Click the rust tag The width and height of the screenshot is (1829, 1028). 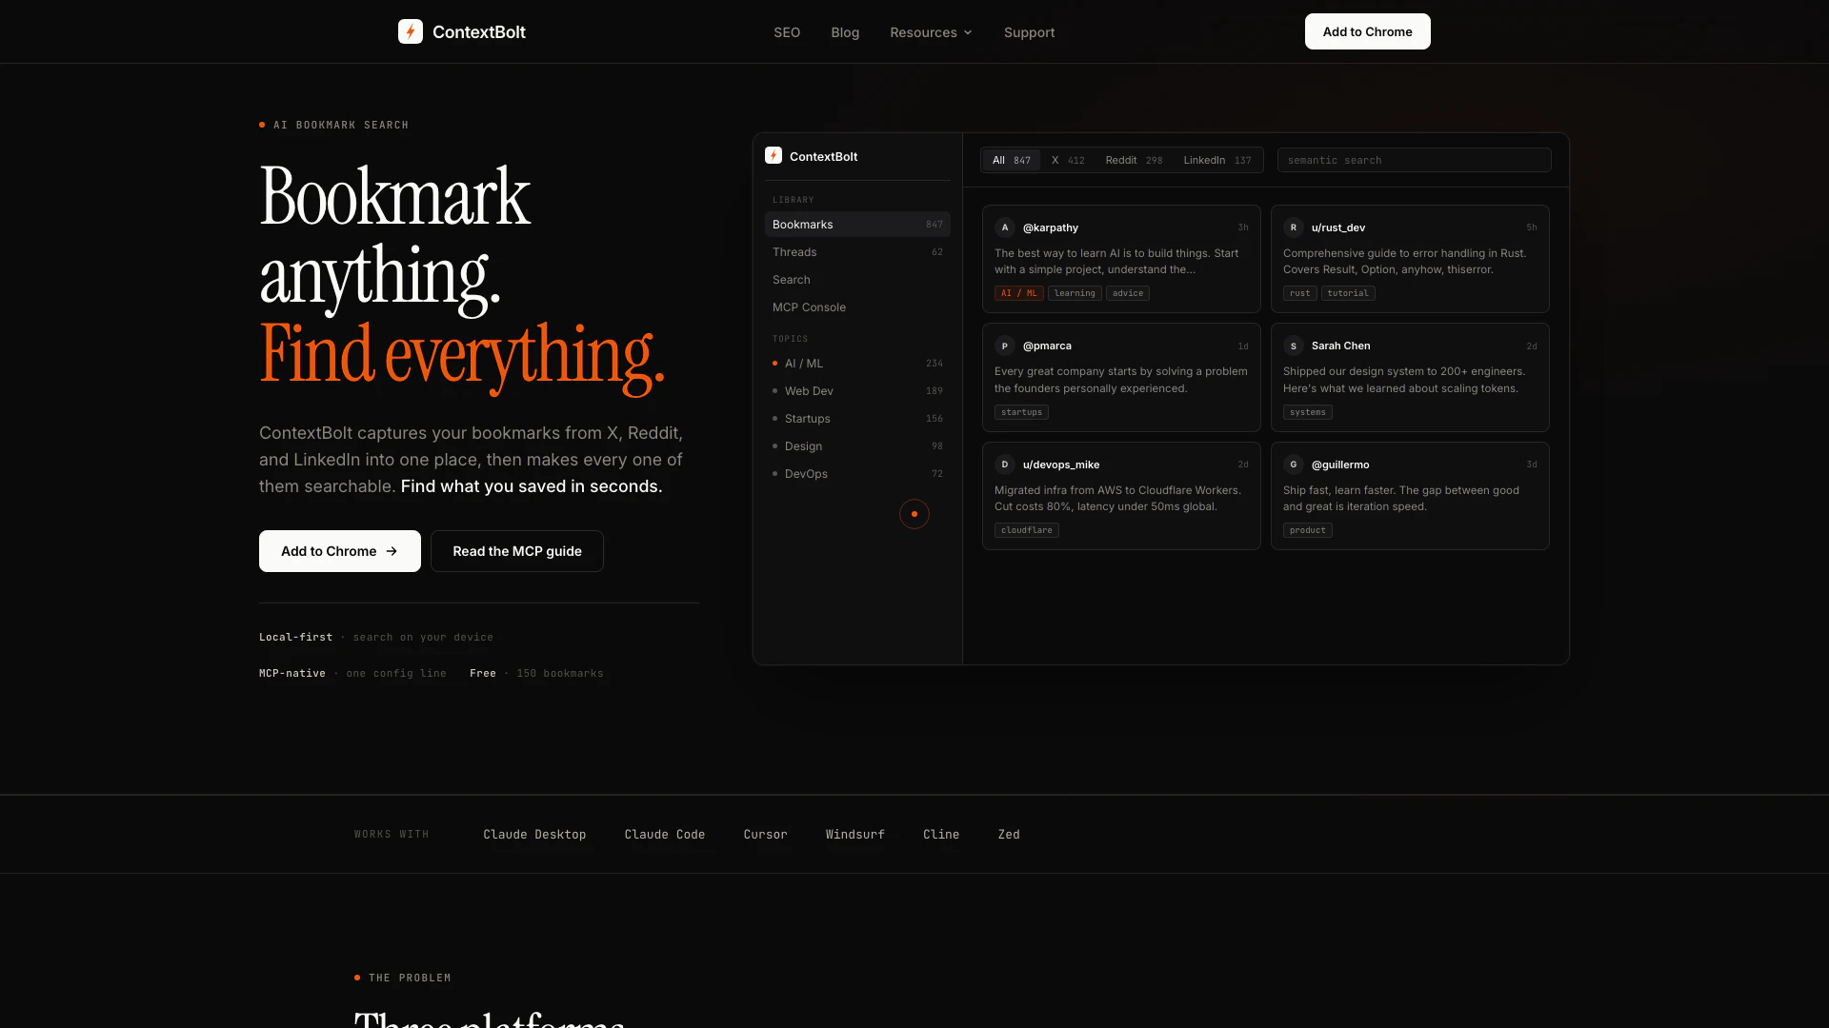(1299, 293)
